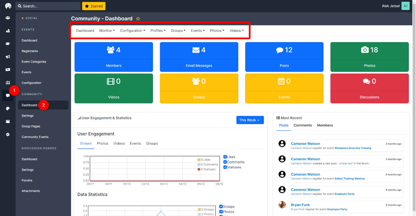Open the megaphone announcements sidebar icon
Image resolution: width=416 pixels, height=216 pixels.
click(8, 57)
